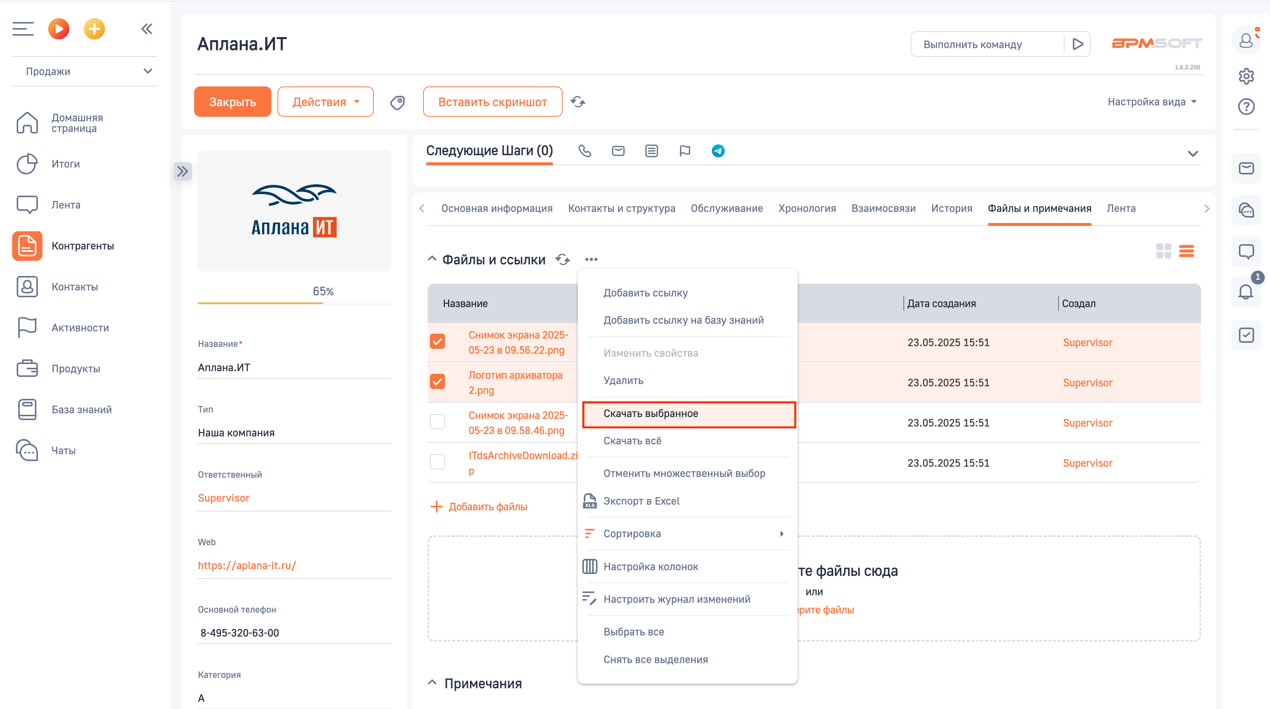Click the tag icon next to Действия

point(397,102)
